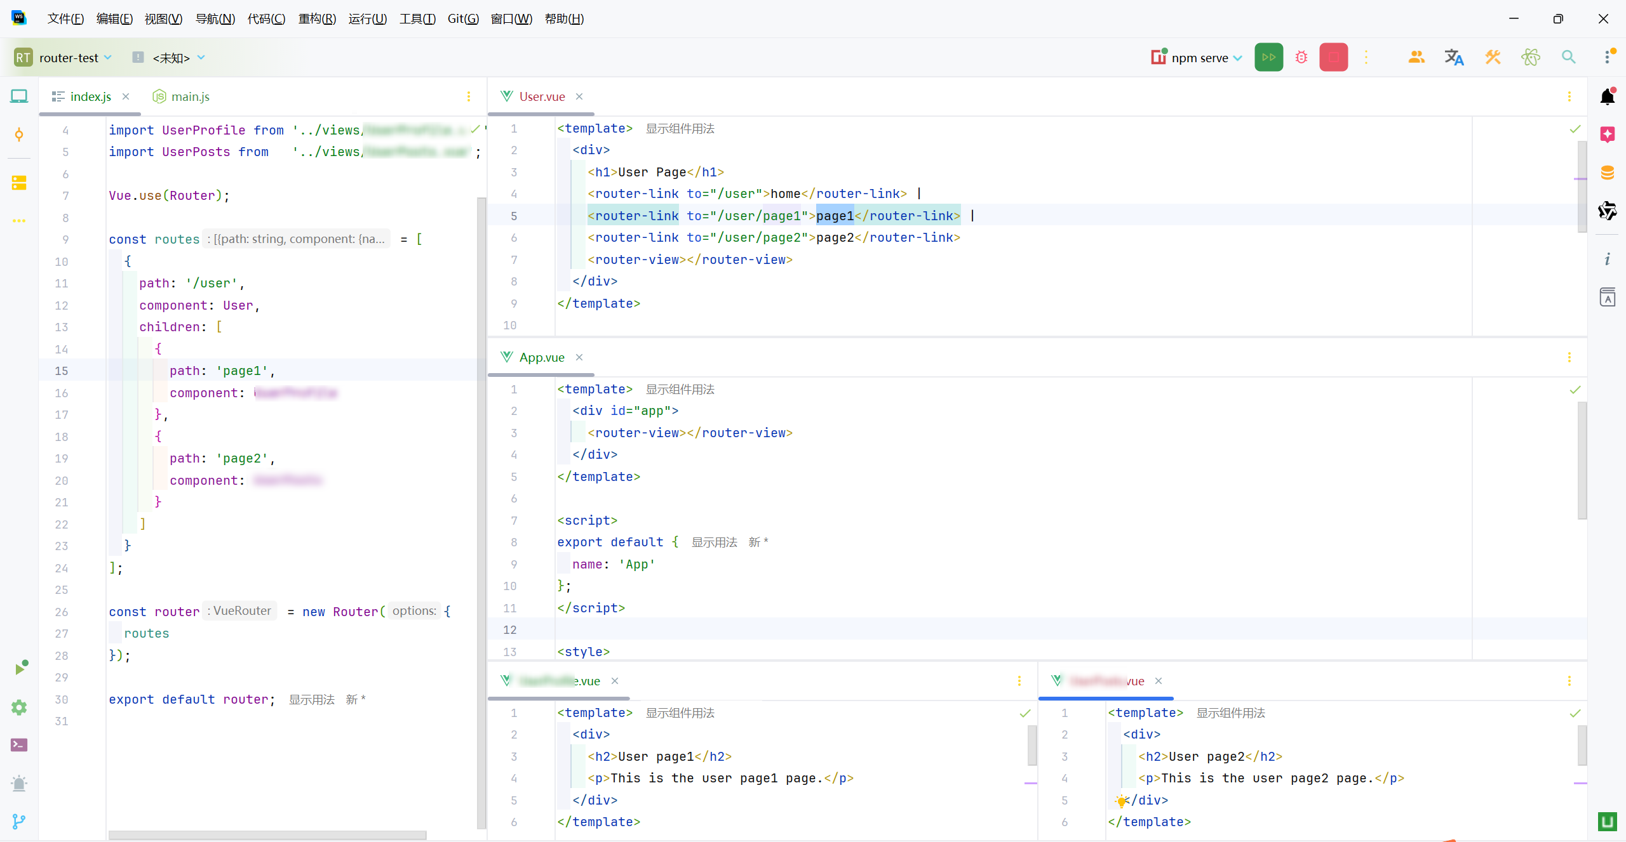Click inspection checkmark in User.vue editor
The height and width of the screenshot is (842, 1626).
[1575, 129]
